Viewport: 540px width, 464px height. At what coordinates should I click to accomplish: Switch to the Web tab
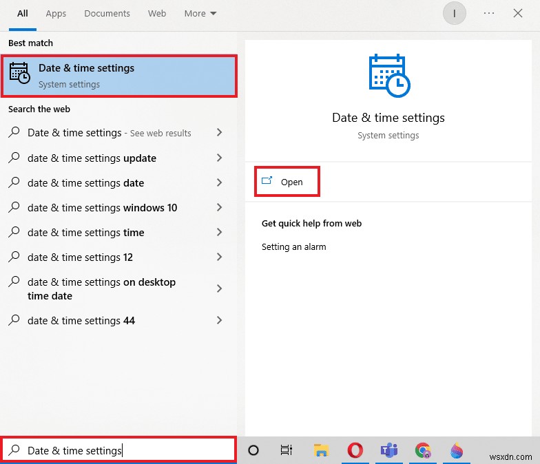[x=157, y=14]
